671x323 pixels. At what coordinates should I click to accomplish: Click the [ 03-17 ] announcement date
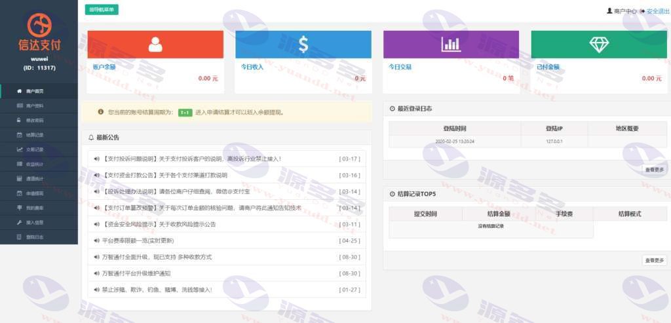click(x=350, y=159)
